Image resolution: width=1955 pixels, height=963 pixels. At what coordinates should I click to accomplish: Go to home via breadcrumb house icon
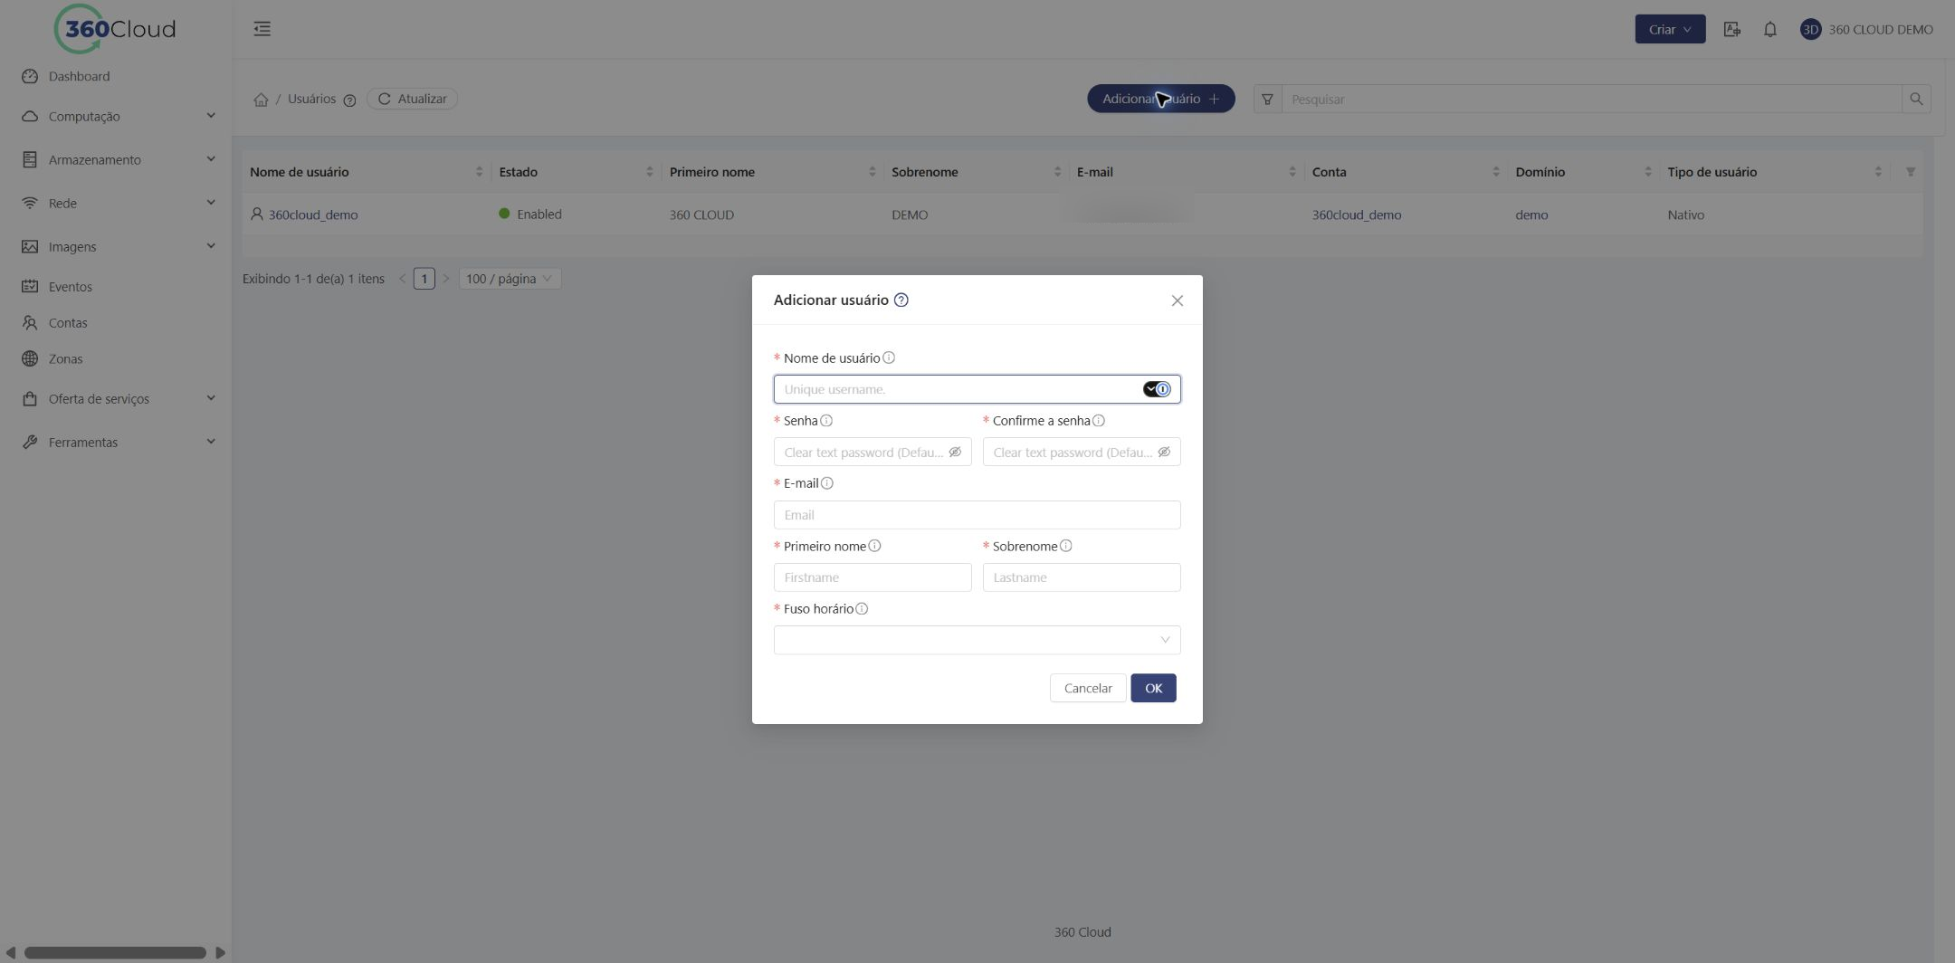click(261, 100)
